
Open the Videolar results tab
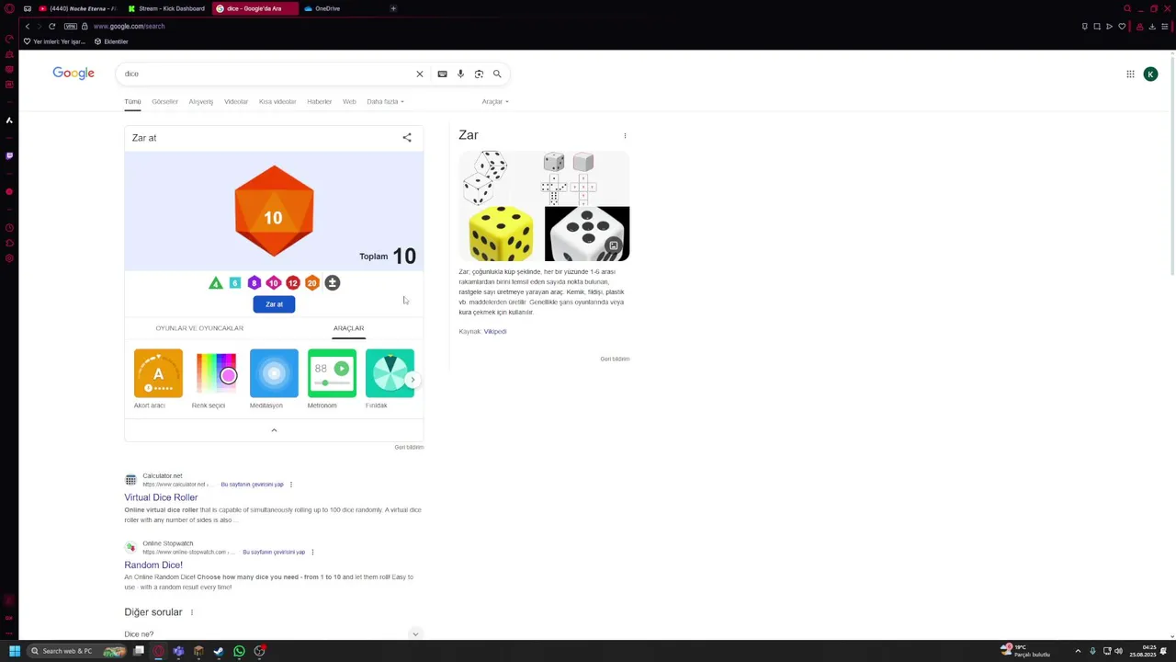click(236, 101)
